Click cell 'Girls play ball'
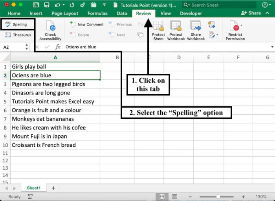This screenshot has height=201, width=275. click(55, 67)
